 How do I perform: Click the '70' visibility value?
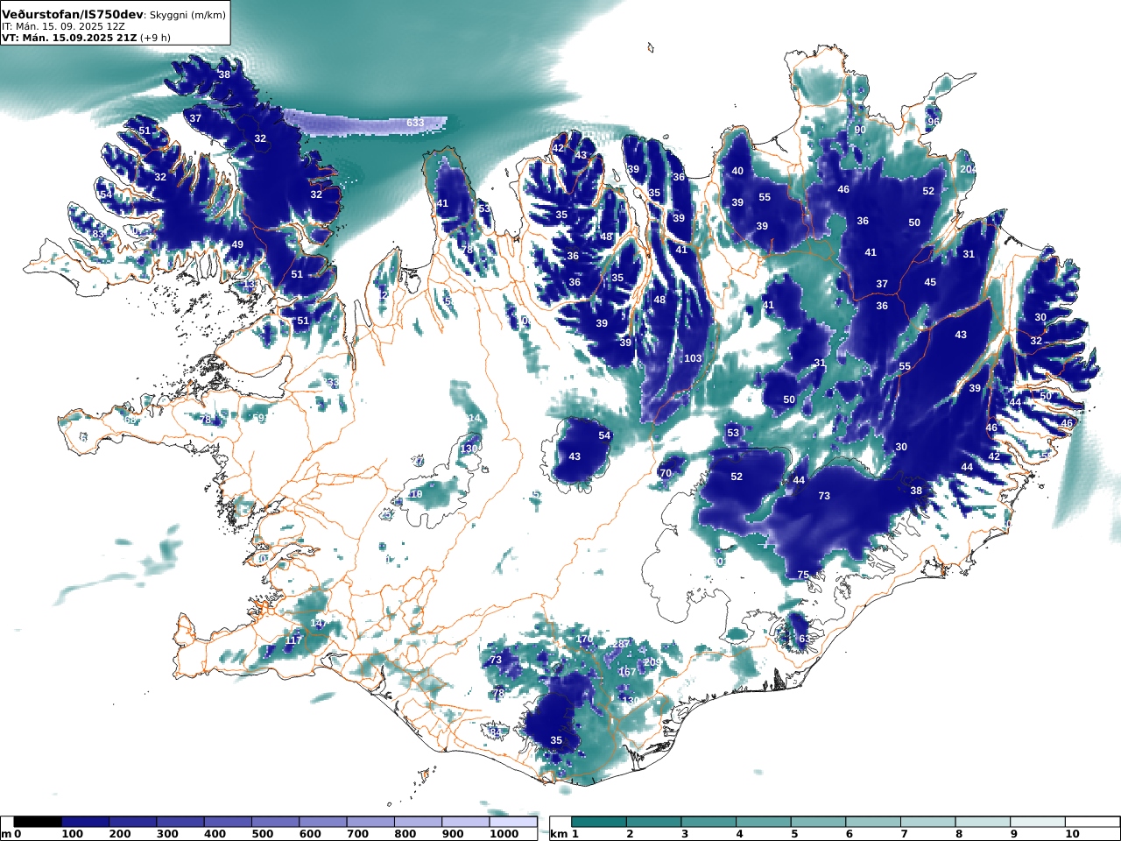666,473
